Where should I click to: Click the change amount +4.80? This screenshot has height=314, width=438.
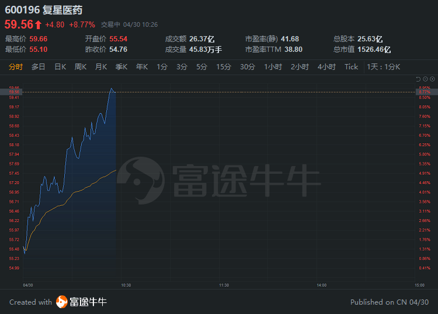tap(55, 25)
